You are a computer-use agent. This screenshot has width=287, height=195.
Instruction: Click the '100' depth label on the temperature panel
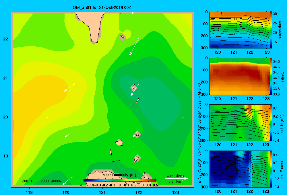(x=204, y=24)
